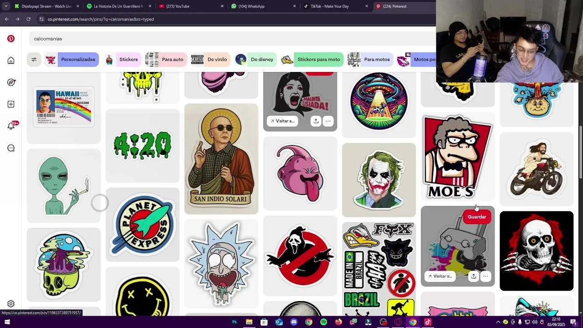Open Firefox from the taskbar
The width and height of the screenshot is (583, 328).
[338, 322]
